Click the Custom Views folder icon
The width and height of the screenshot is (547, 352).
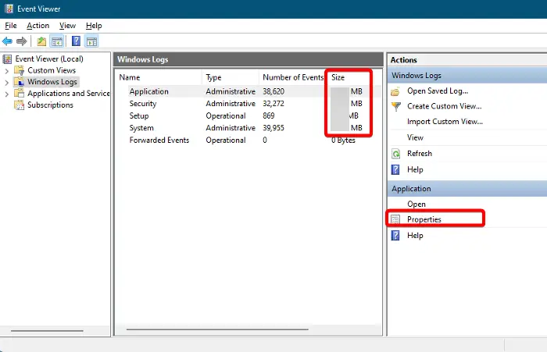click(20, 70)
